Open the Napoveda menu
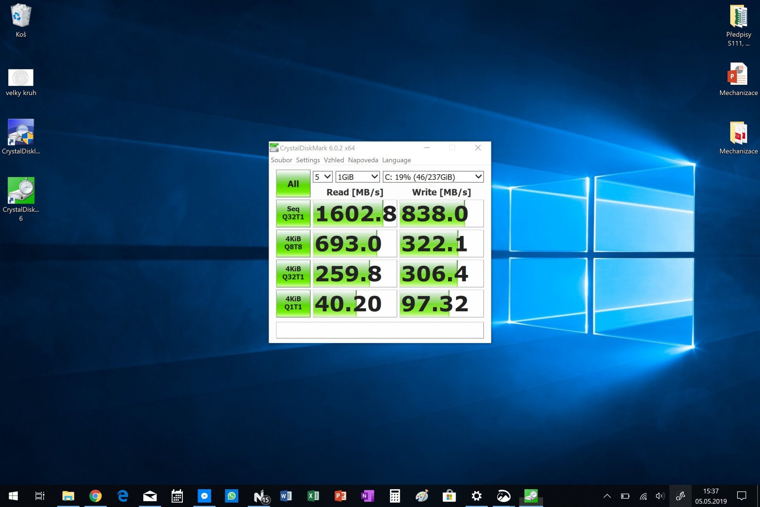This screenshot has height=507, width=760. click(x=363, y=160)
